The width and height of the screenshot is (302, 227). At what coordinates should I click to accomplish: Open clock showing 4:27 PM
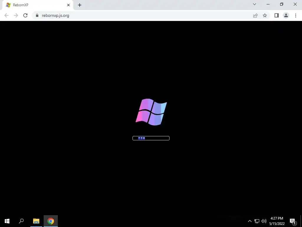pos(277,221)
